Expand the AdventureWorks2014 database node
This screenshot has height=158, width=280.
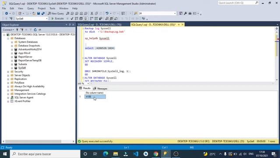pyautogui.click(x=12, y=50)
